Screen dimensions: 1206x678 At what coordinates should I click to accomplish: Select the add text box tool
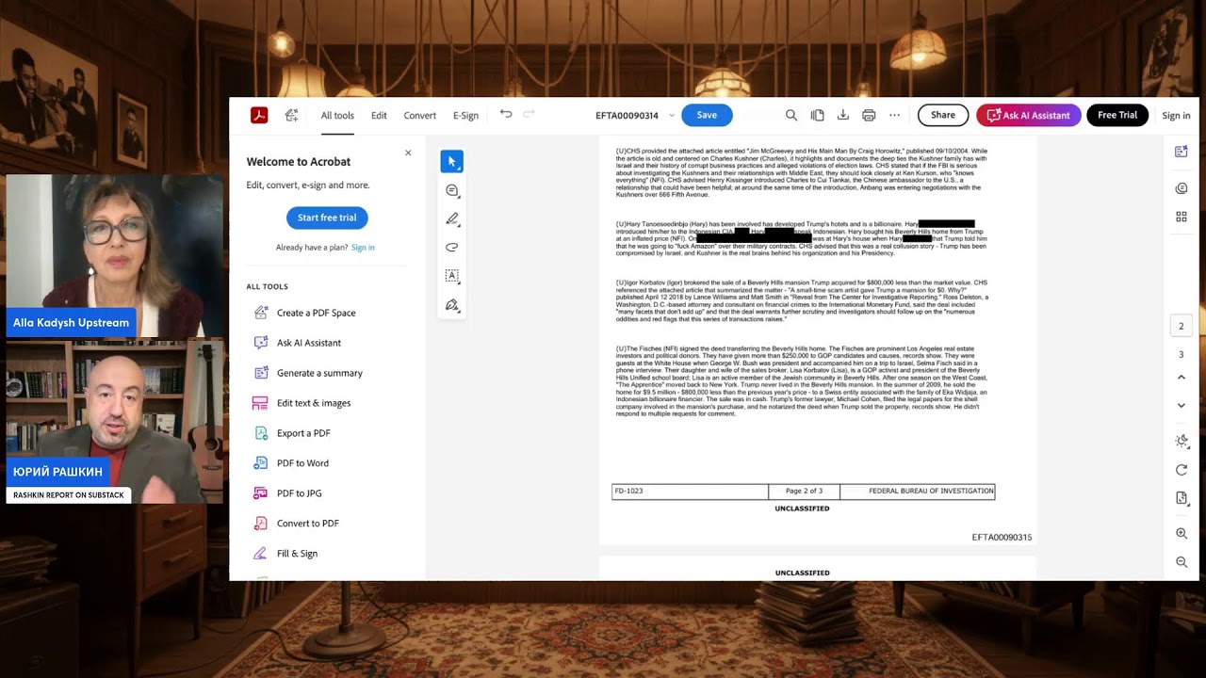click(451, 276)
